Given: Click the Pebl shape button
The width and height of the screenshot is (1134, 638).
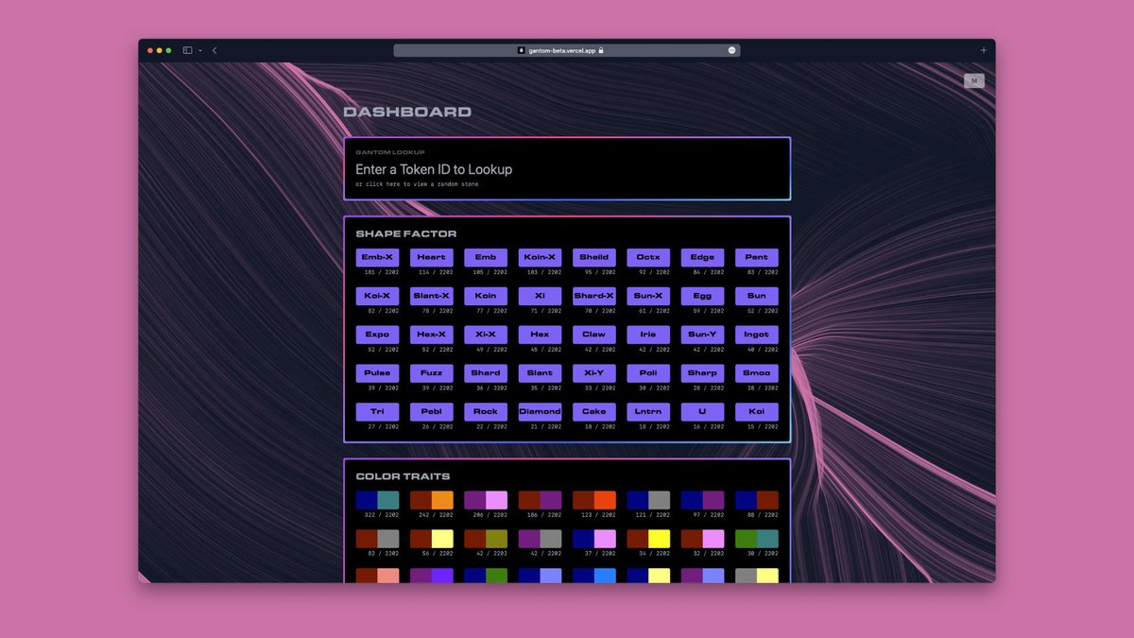Looking at the screenshot, I should point(431,412).
